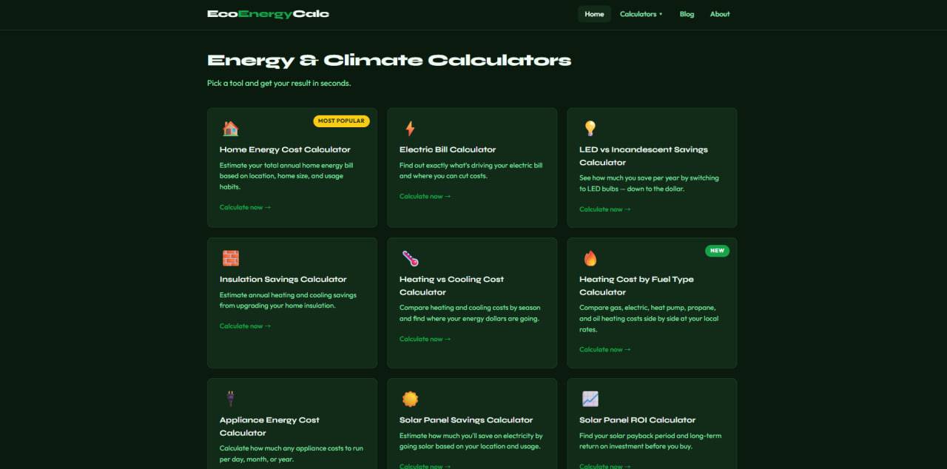Open Appliance Energy Cost Calculator title

269,426
